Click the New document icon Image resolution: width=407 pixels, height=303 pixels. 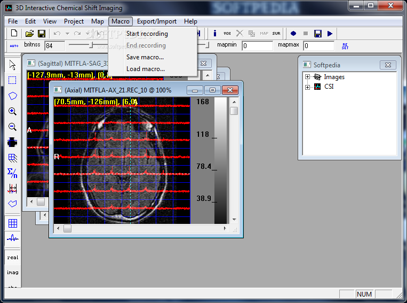coord(14,33)
